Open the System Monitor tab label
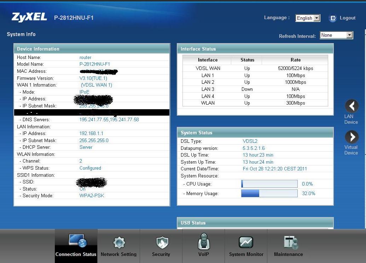Screen dimensions: 366x263 pyautogui.click(x=246, y=254)
